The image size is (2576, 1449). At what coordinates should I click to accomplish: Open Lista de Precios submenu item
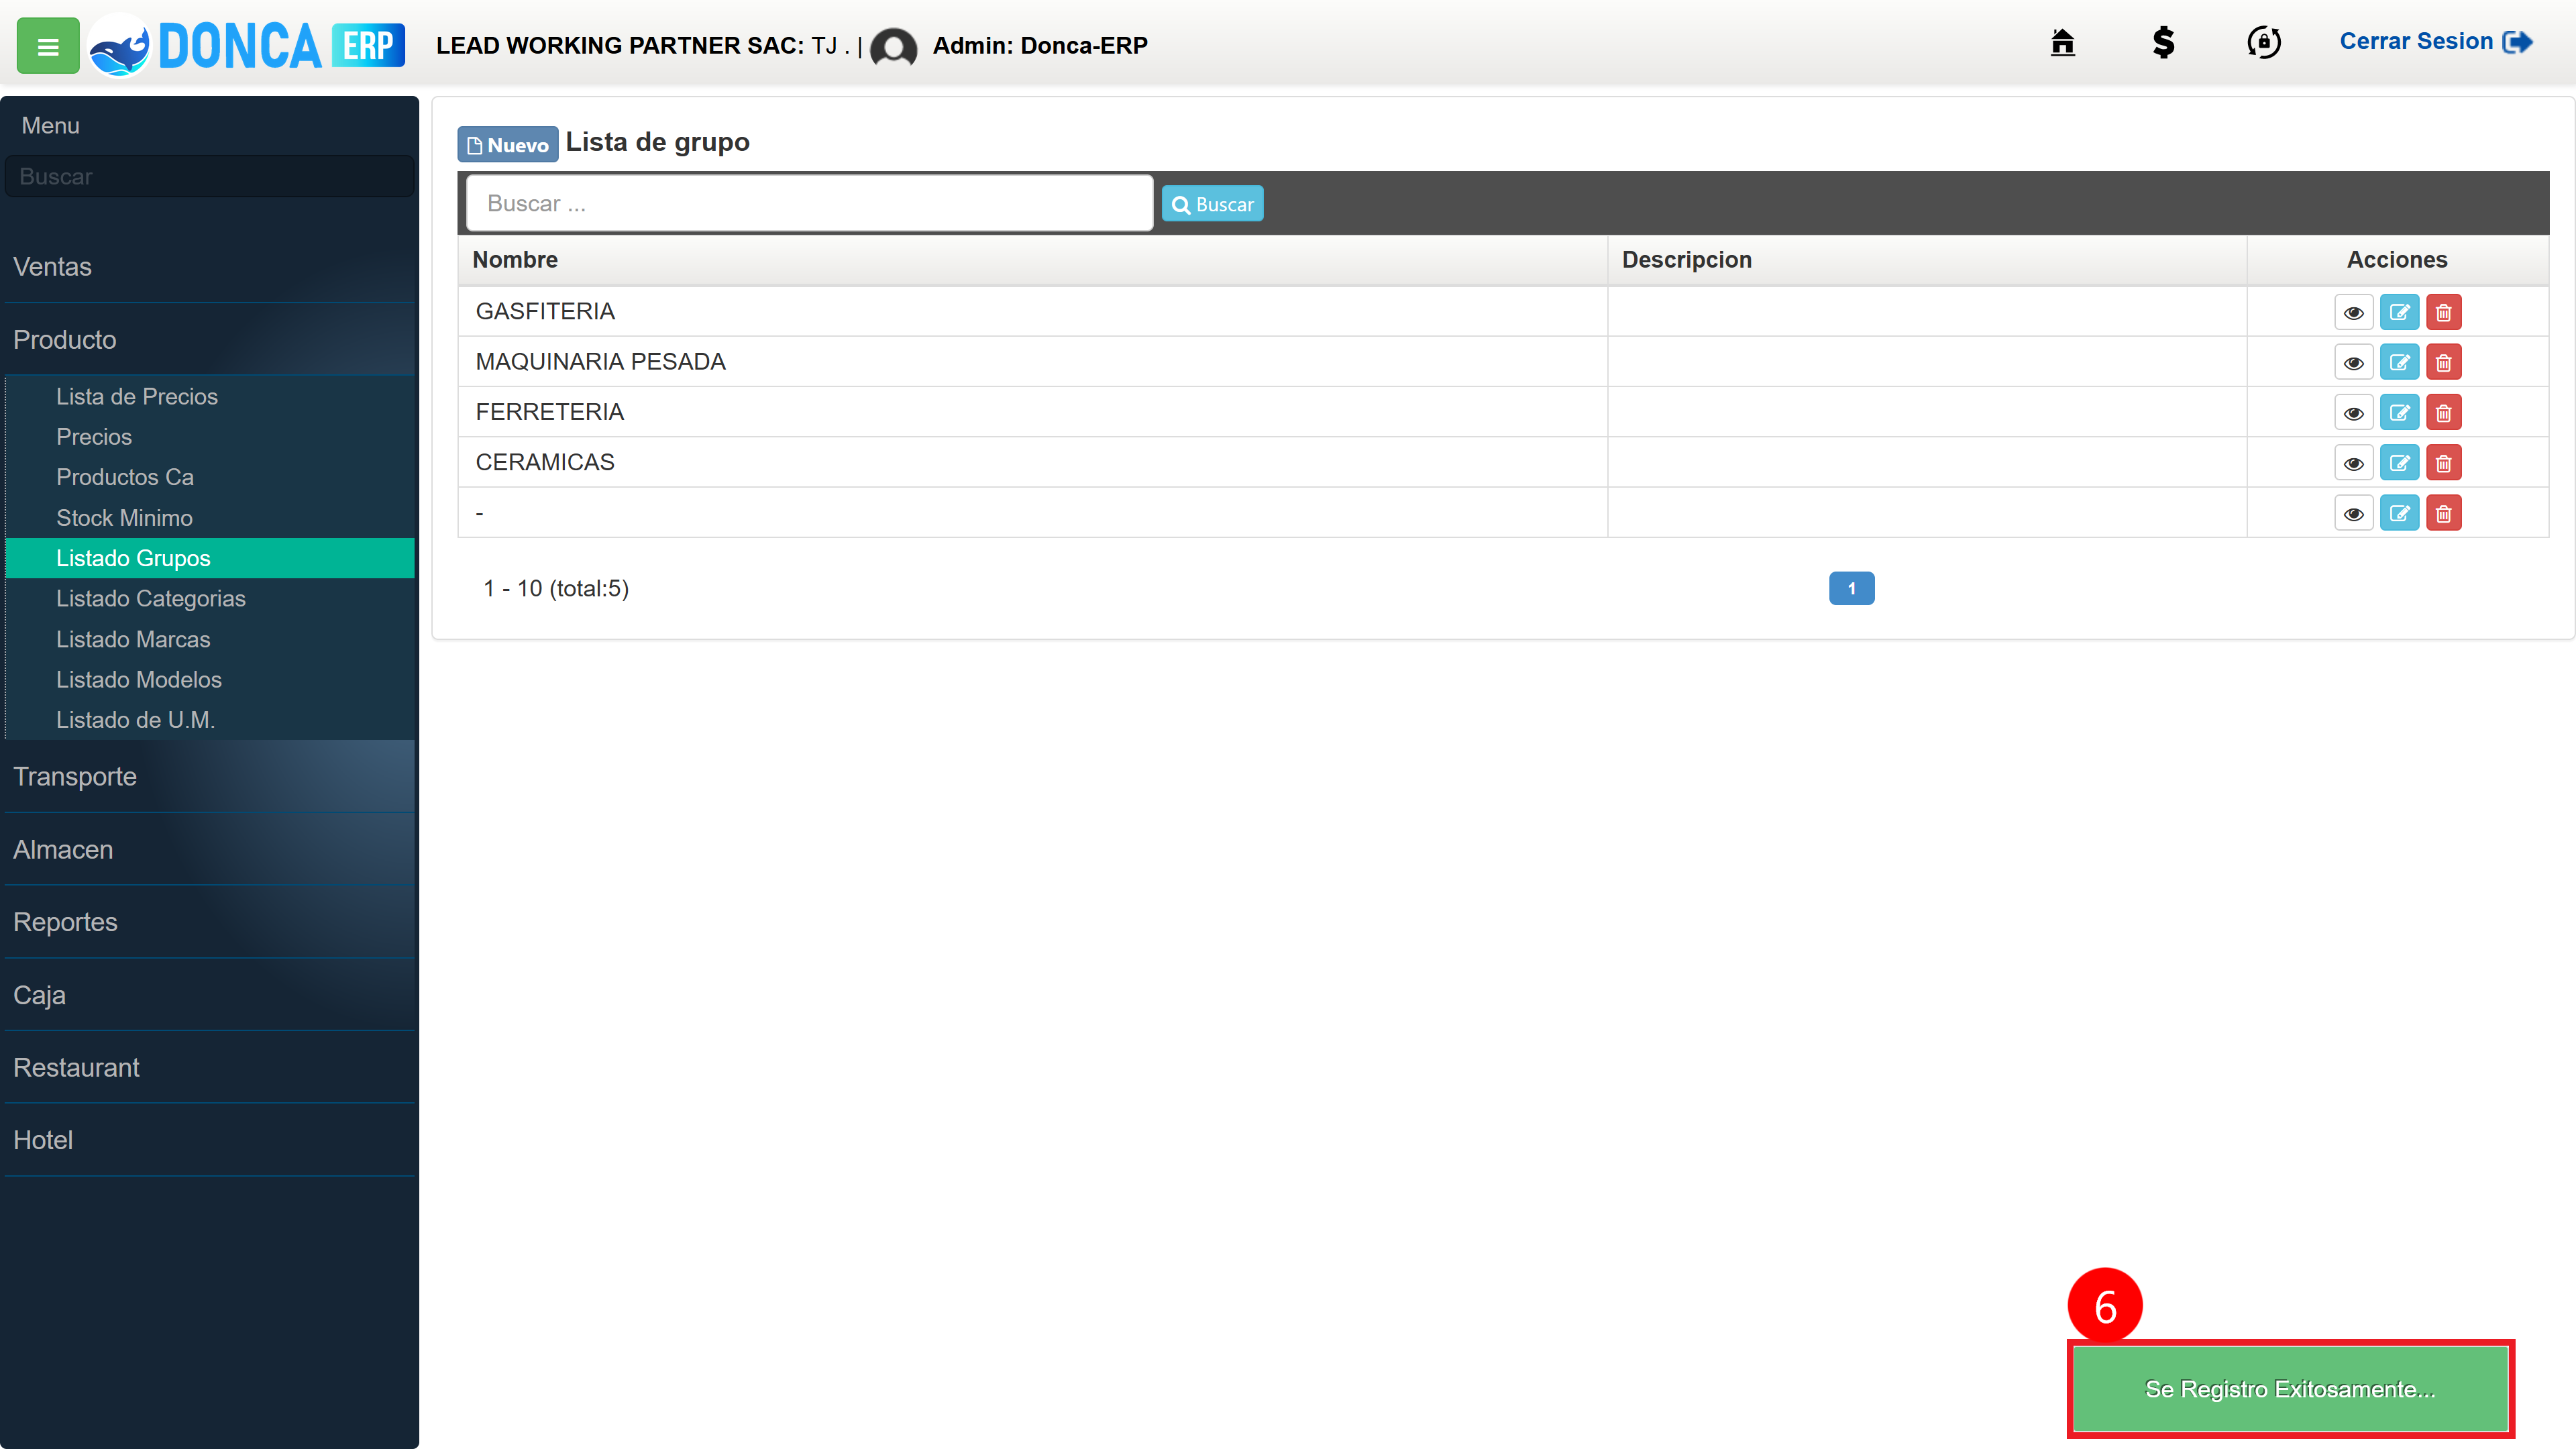coord(209,397)
